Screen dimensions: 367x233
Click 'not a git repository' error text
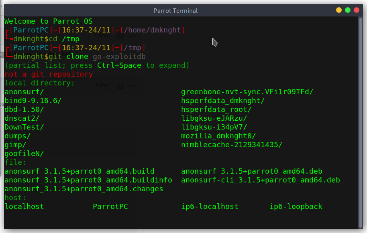(49, 74)
